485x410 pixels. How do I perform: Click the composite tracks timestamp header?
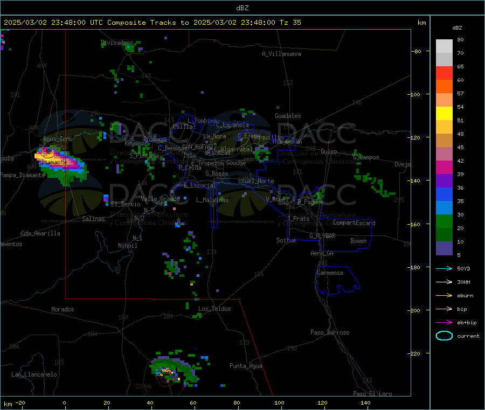click(153, 23)
